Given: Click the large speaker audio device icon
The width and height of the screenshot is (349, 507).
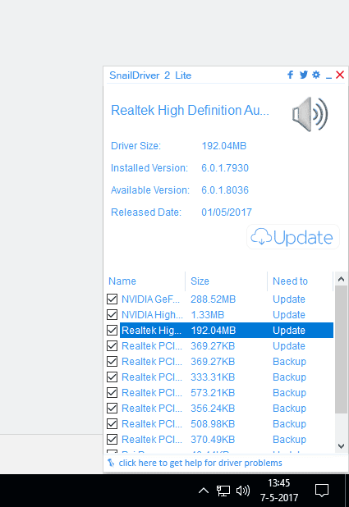Looking at the screenshot, I should pos(310,114).
